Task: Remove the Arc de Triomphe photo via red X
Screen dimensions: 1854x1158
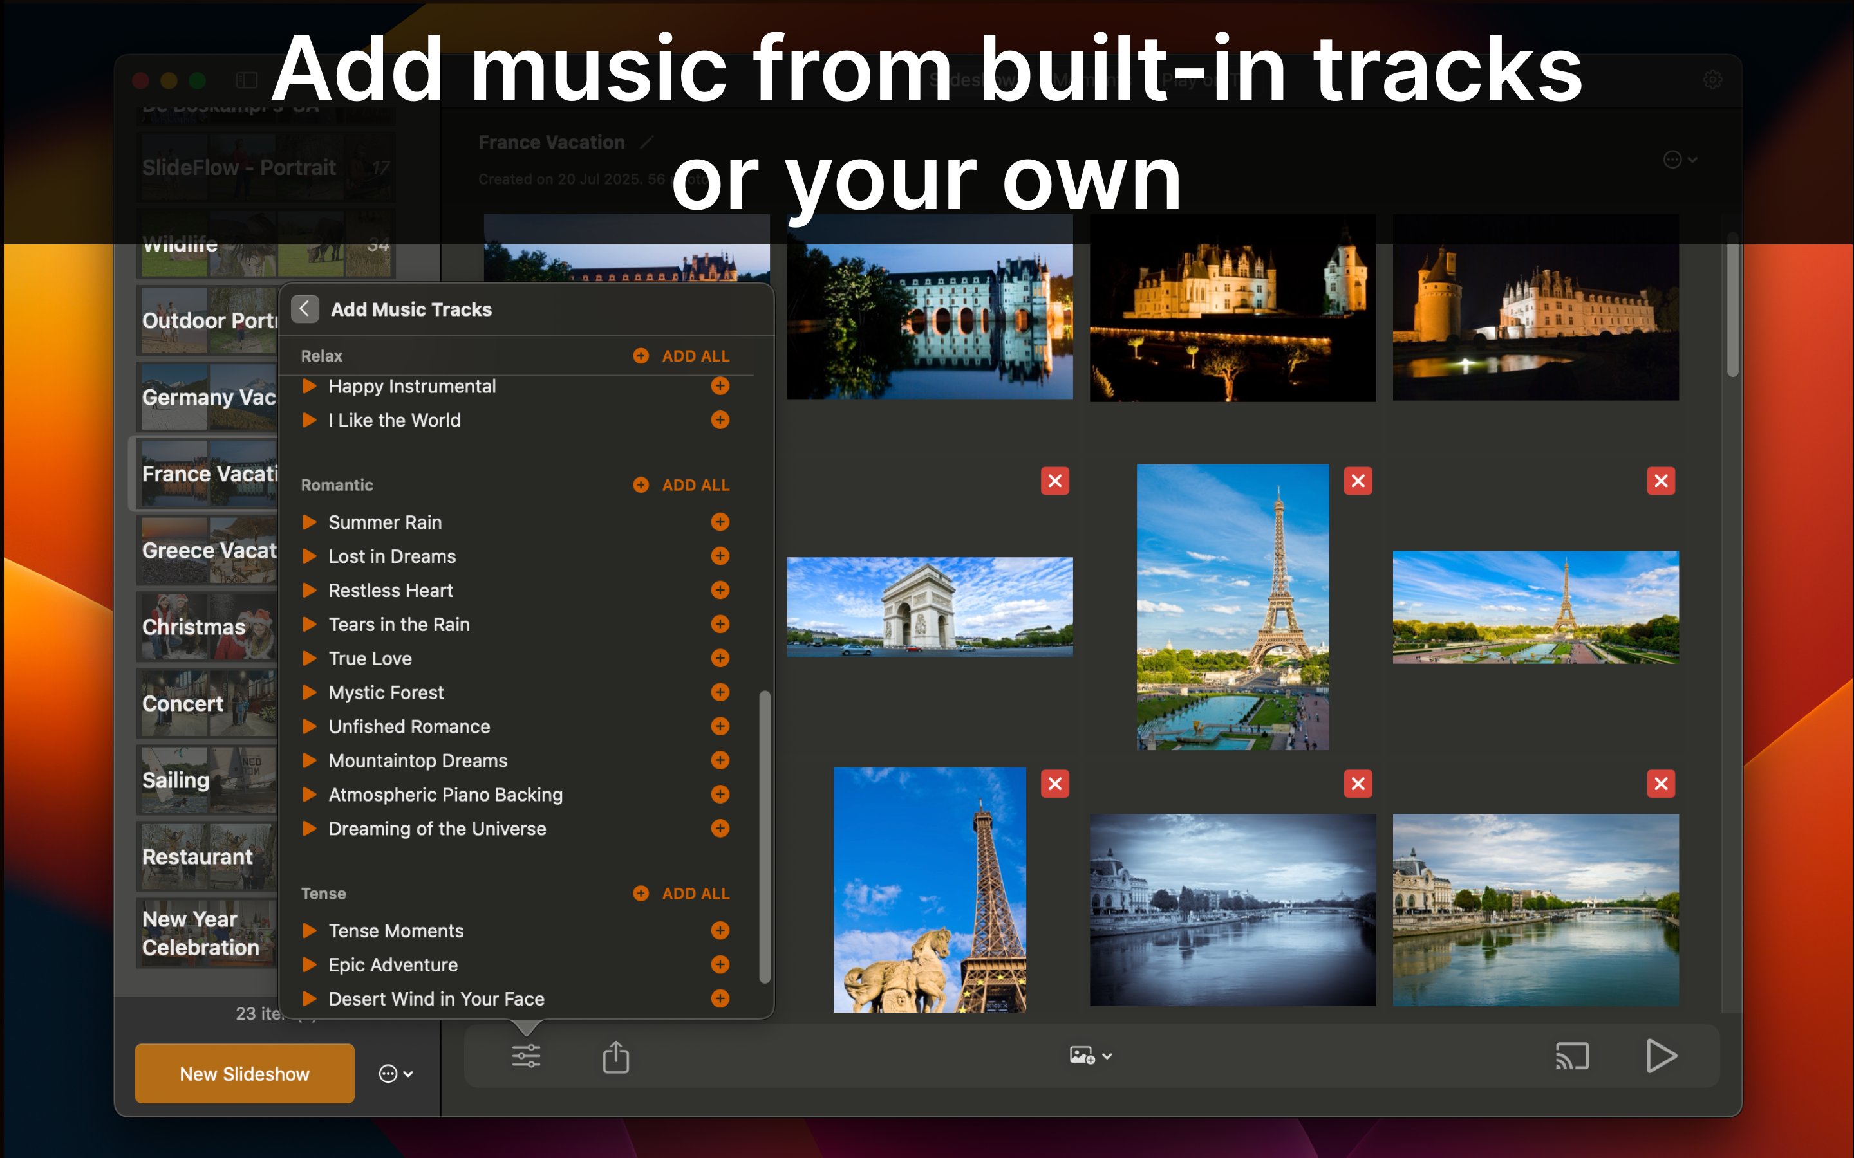Action: [x=1055, y=480]
